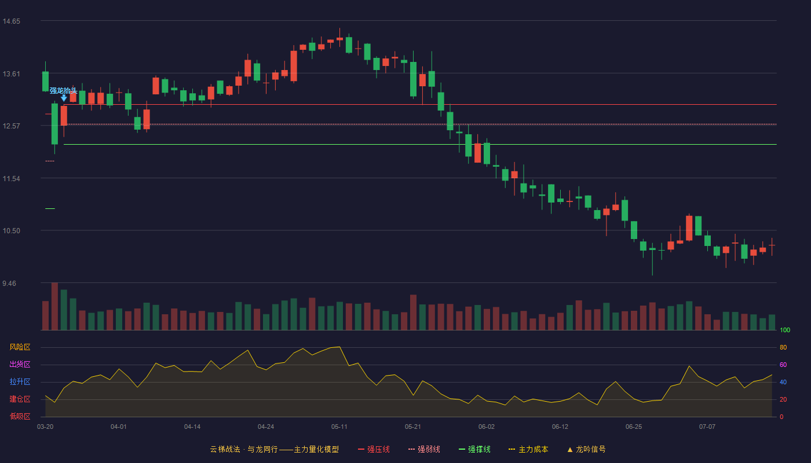This screenshot has height=463, width=811.
Task: Select the 建仓区 zone label
Action: (20, 399)
